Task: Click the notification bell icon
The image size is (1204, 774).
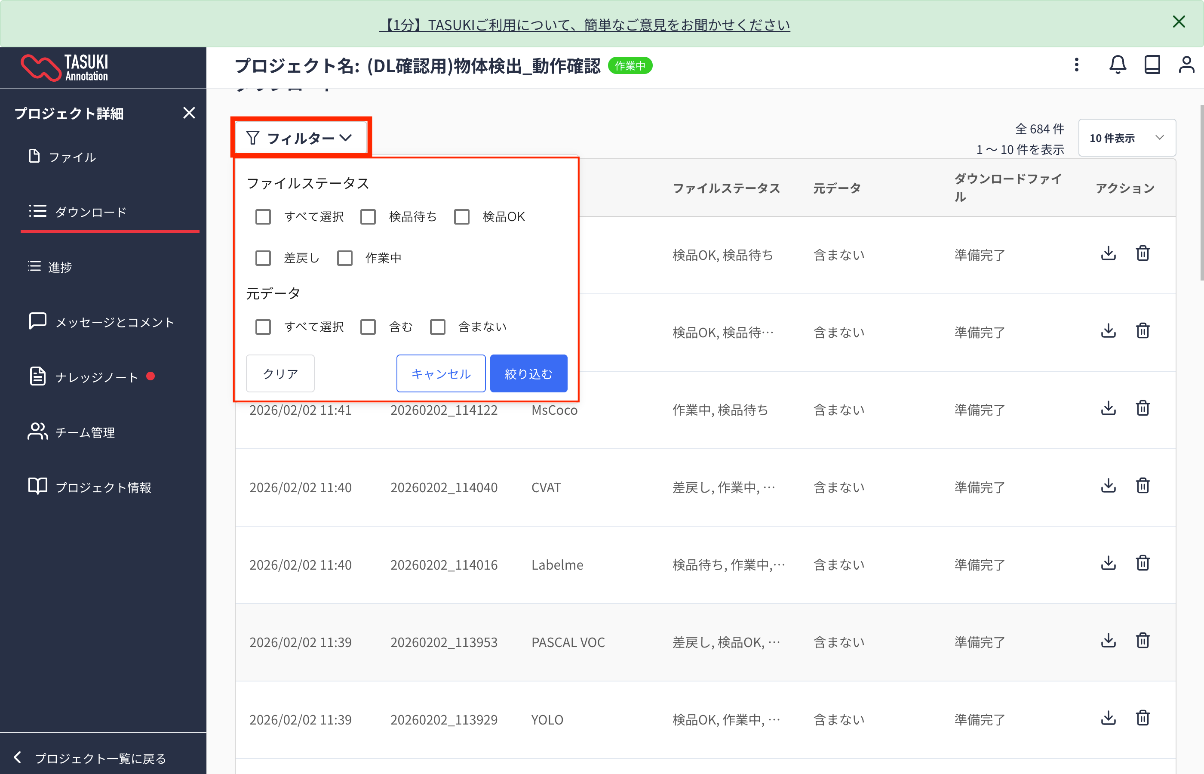Action: 1117,65
